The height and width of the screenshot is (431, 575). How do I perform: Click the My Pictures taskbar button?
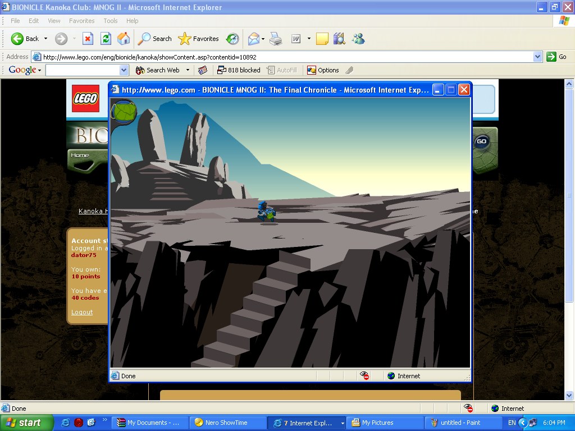pyautogui.click(x=385, y=423)
